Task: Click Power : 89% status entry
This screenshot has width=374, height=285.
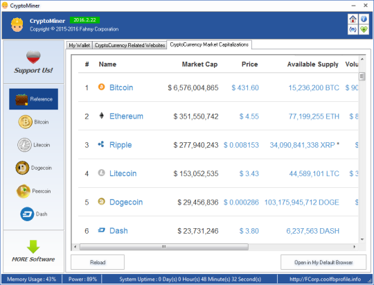Action: click(82, 279)
